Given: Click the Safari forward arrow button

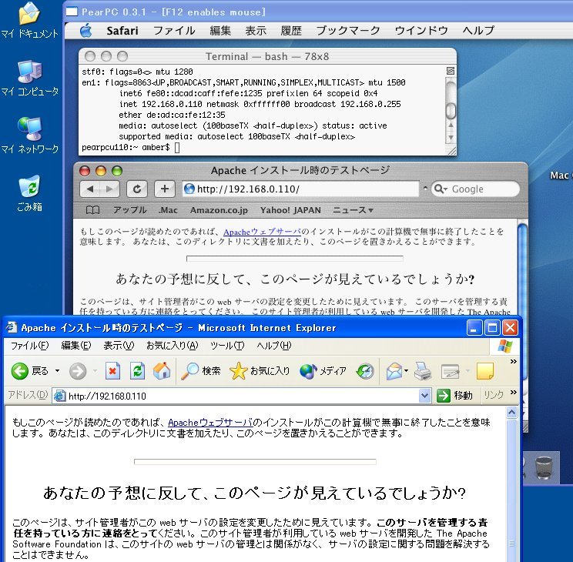Looking at the screenshot, I should pos(109,189).
